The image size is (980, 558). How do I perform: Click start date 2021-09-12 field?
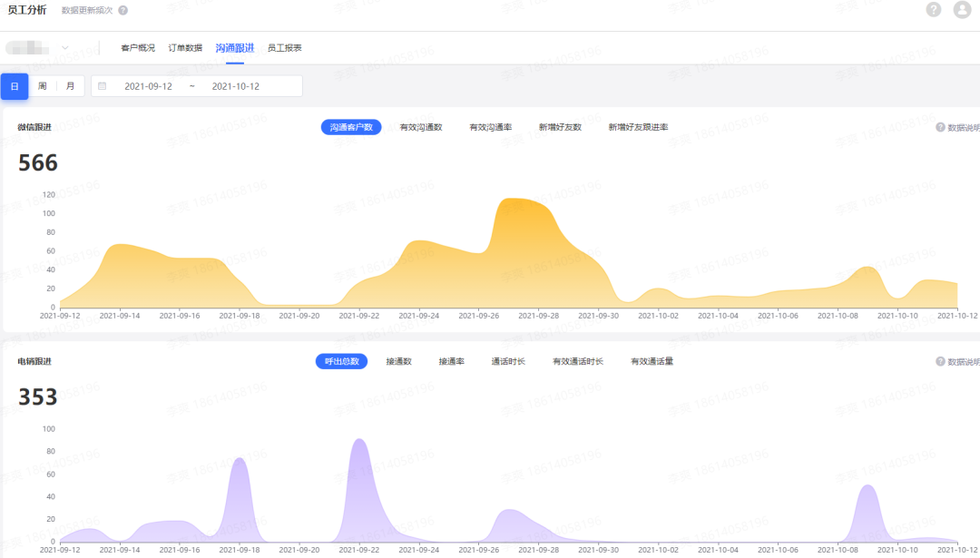point(148,86)
